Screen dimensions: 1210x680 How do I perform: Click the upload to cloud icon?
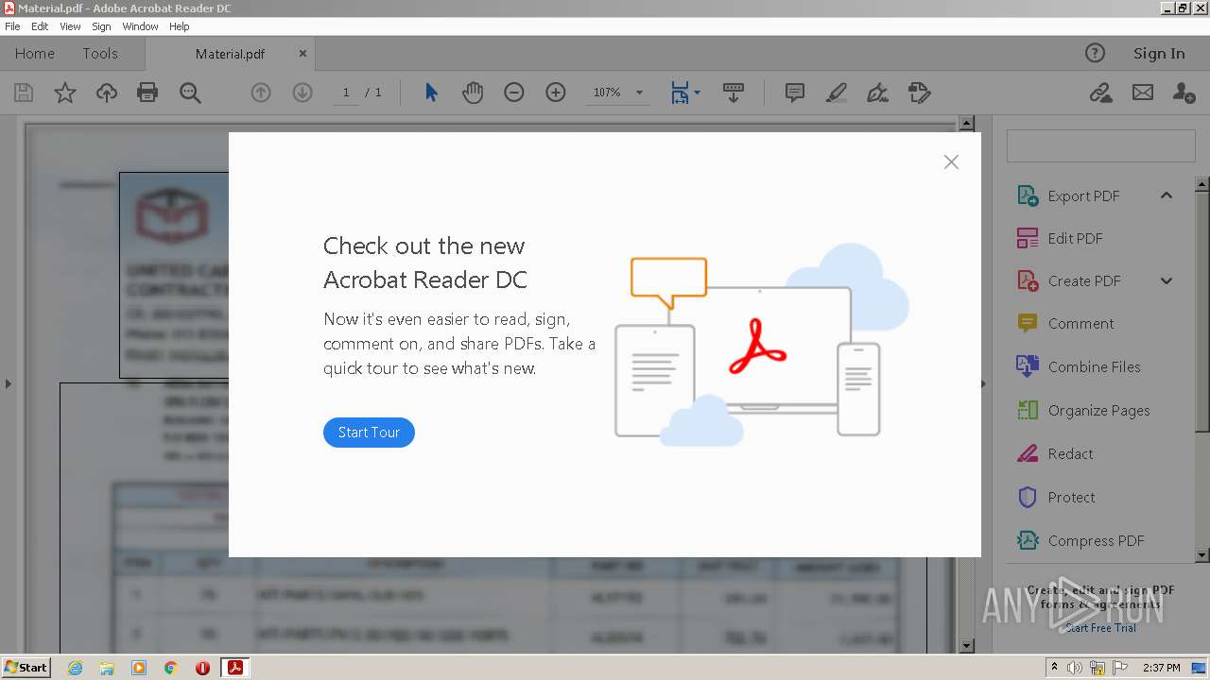click(x=107, y=93)
